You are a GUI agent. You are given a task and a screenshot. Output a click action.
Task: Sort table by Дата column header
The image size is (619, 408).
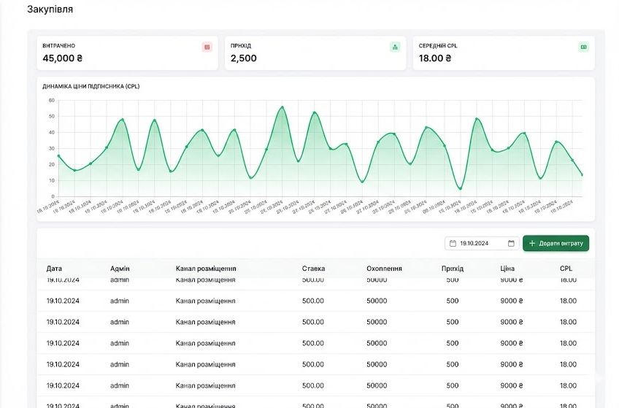point(54,269)
